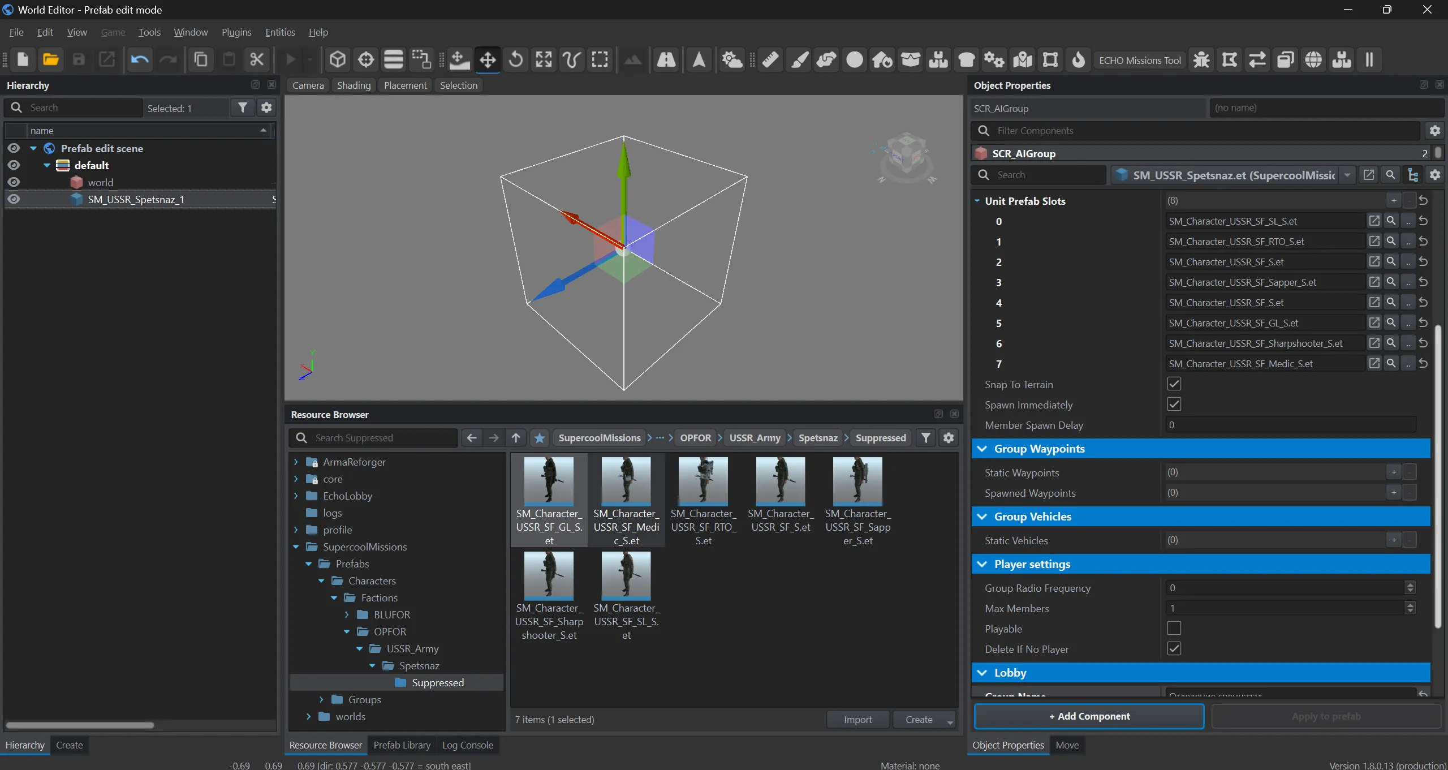Screen dimensions: 1448x770
Task: Toggle Snap To Terrain checkbox
Action: [1174, 384]
